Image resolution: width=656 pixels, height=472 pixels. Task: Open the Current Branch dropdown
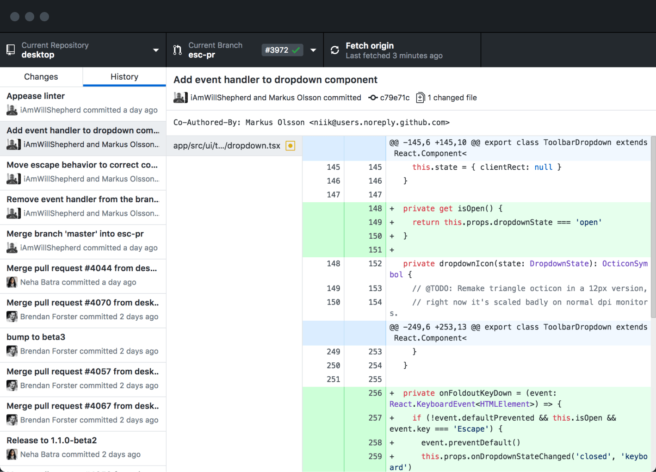[314, 50]
